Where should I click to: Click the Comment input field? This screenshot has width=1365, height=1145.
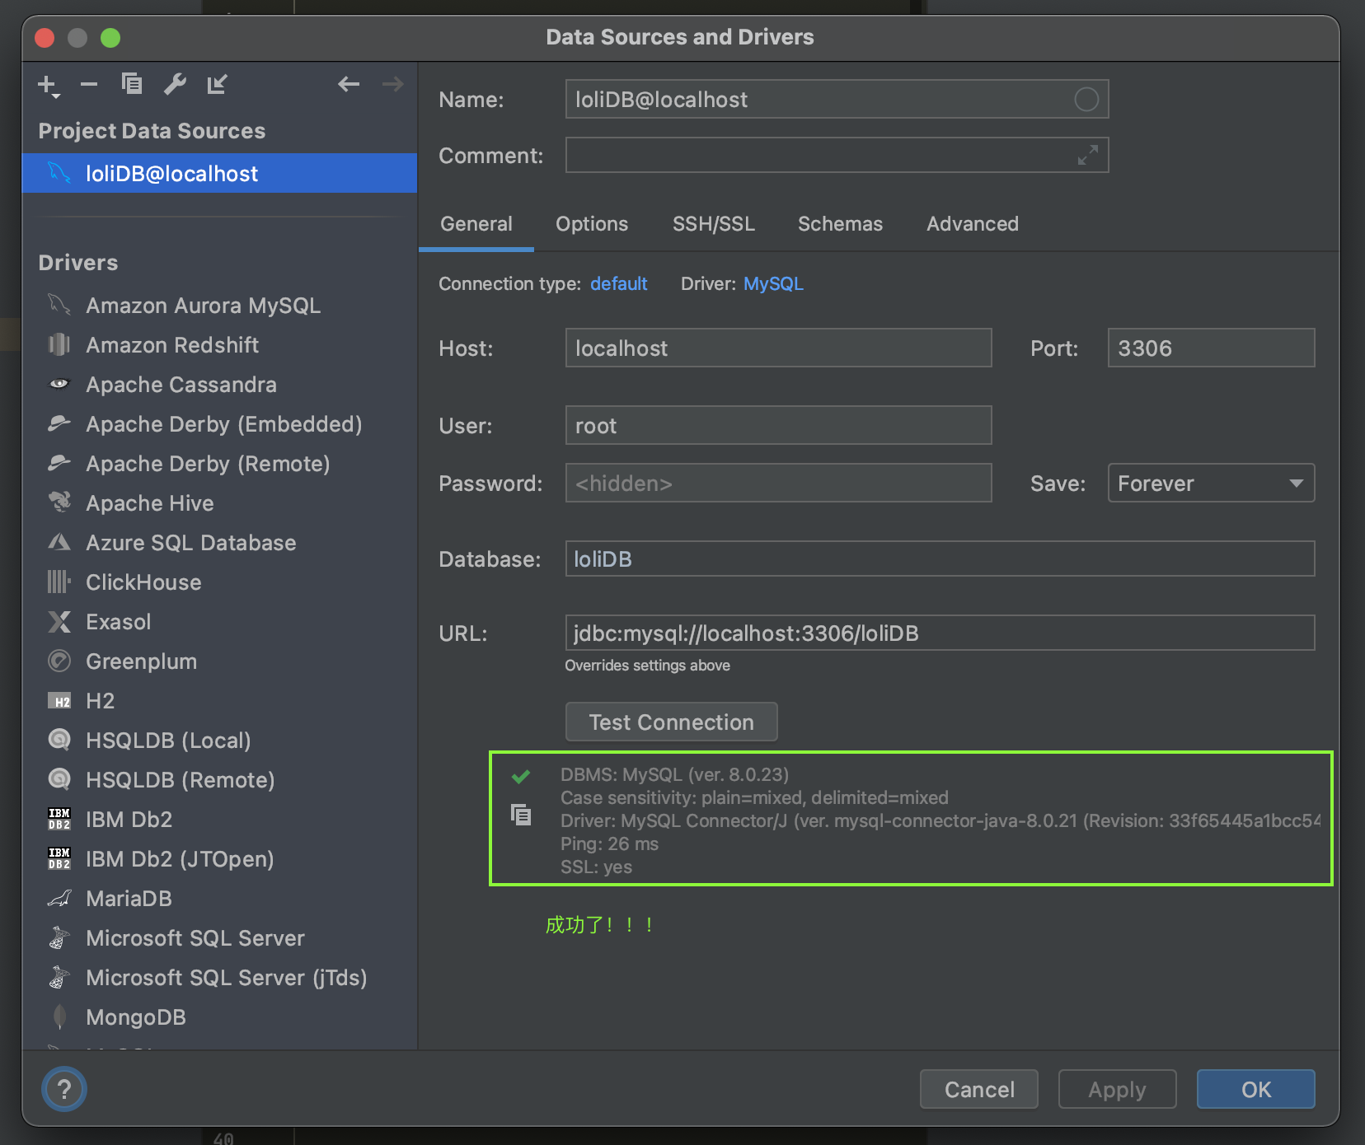(837, 155)
